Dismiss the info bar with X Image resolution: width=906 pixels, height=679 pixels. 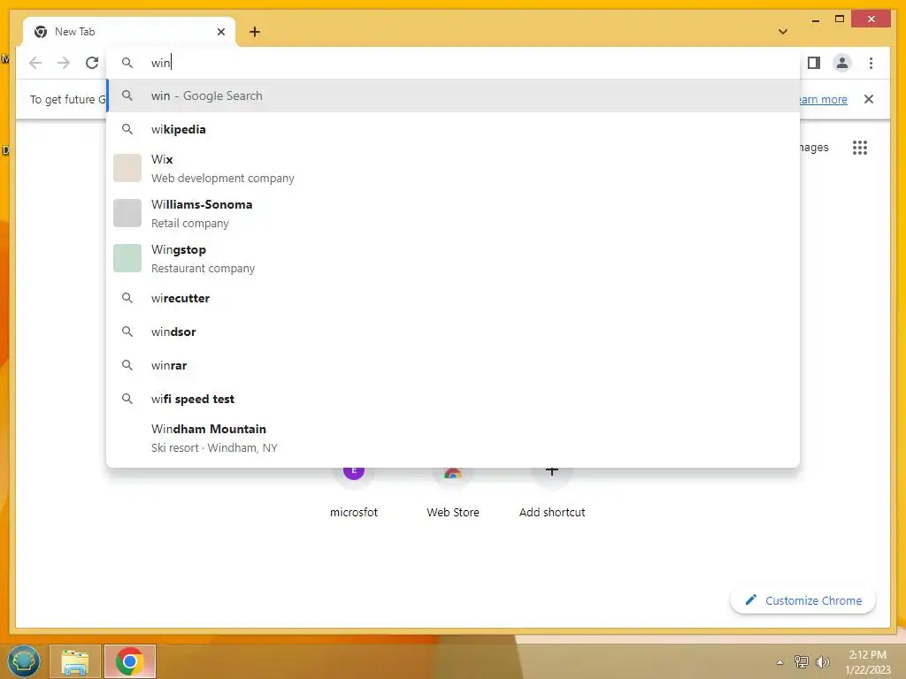click(869, 99)
